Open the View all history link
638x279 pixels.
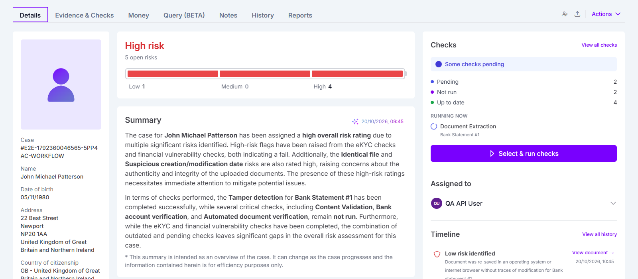click(599, 234)
